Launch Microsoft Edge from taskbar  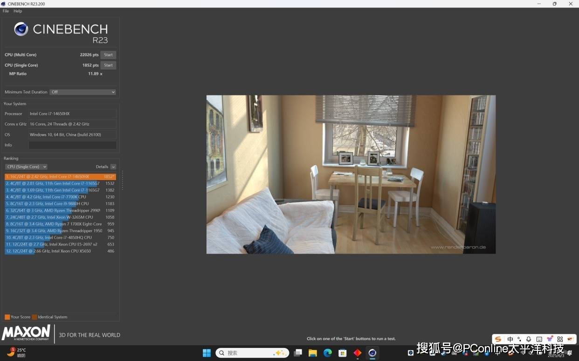tap(327, 353)
